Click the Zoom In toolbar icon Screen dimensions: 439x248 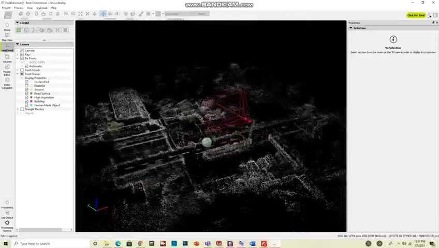[x=66, y=13]
